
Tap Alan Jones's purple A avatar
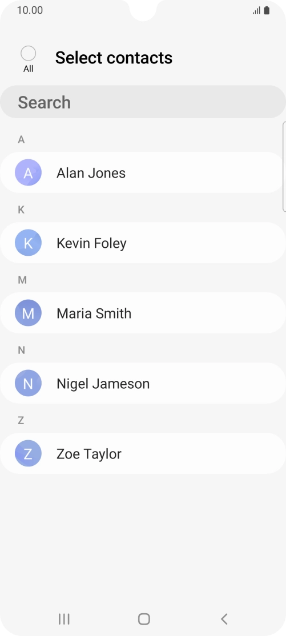click(28, 172)
